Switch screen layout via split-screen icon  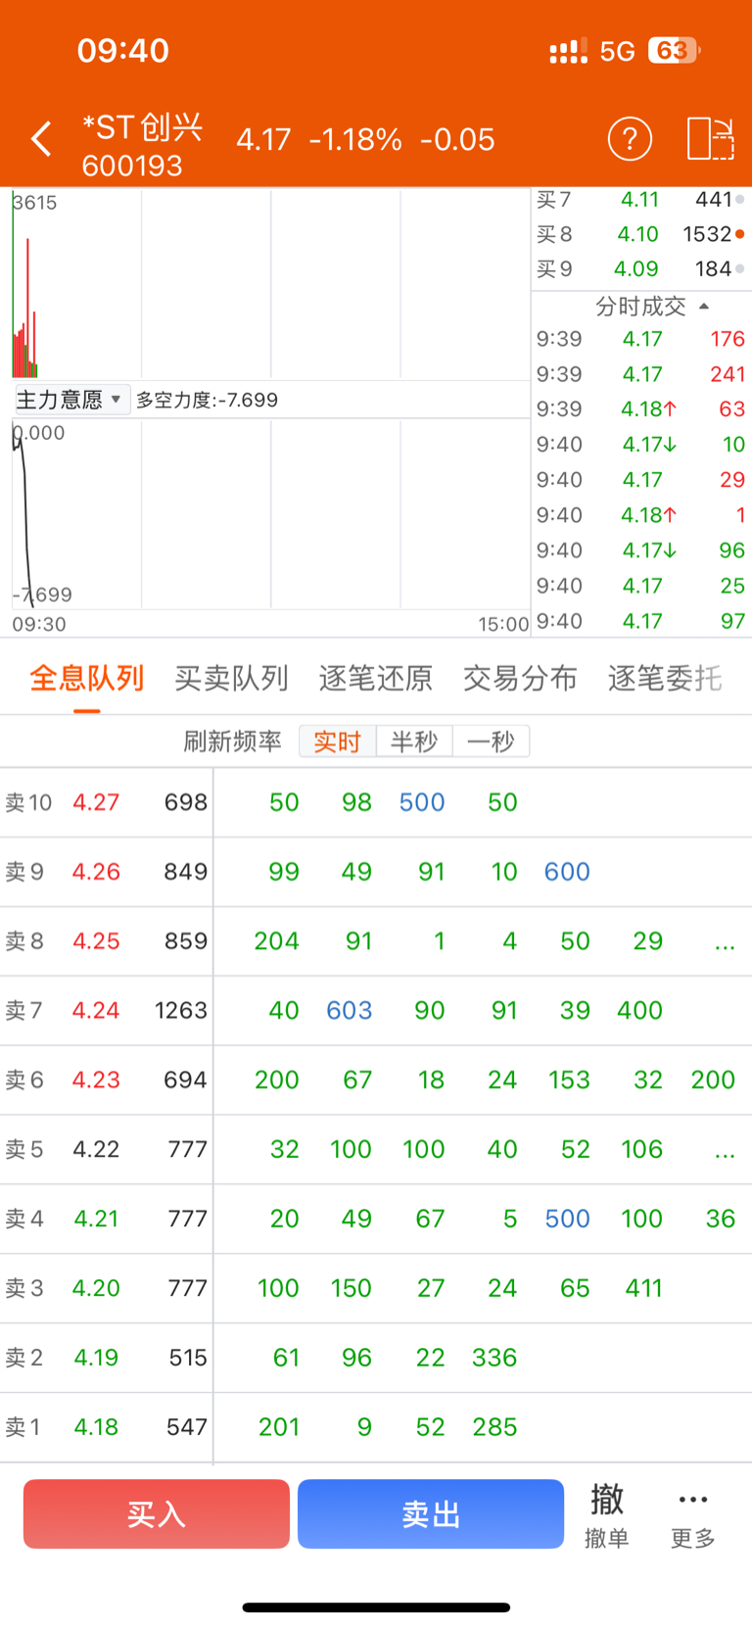(x=710, y=139)
